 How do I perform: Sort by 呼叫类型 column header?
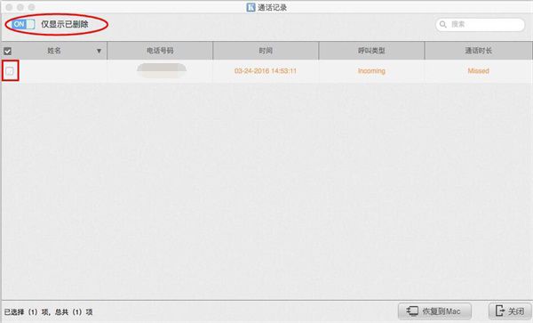pos(371,51)
